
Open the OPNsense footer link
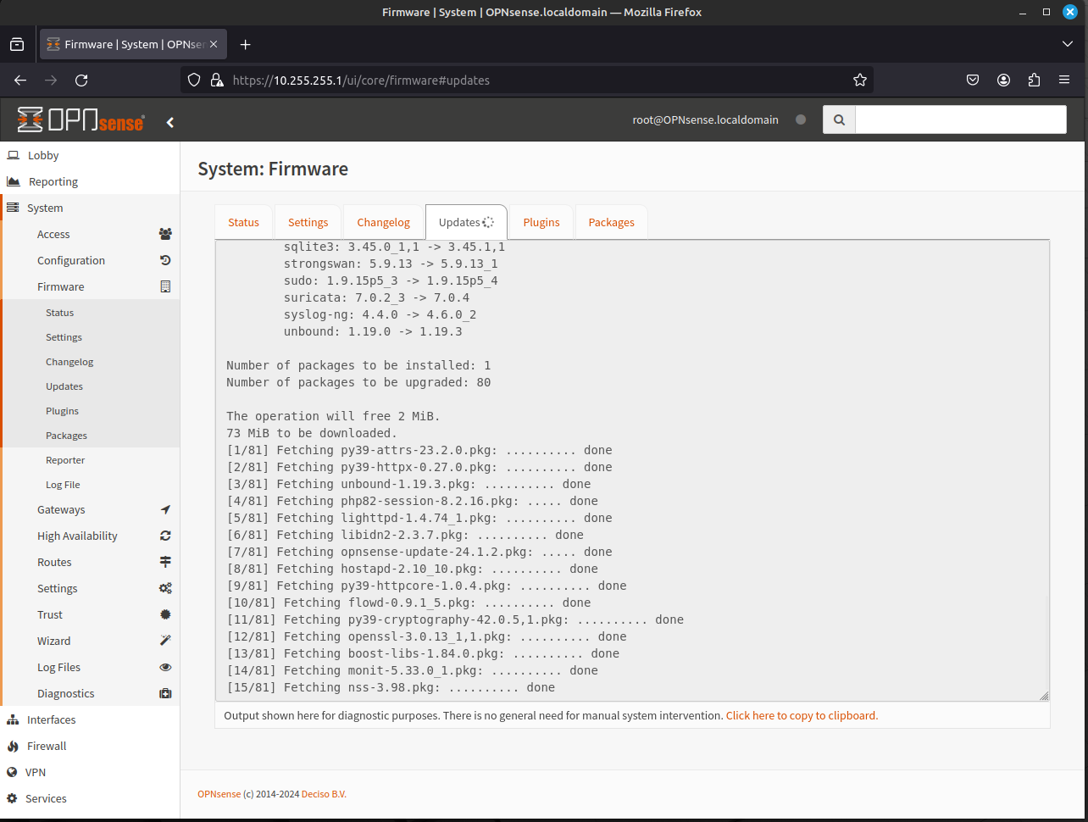pyautogui.click(x=219, y=794)
